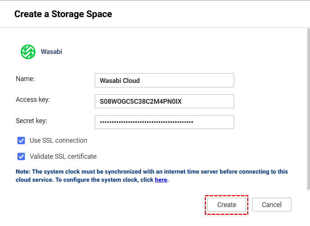Click the vertical scrollbar on the right edge
This screenshot has height=226, width=310.
(308, 112)
